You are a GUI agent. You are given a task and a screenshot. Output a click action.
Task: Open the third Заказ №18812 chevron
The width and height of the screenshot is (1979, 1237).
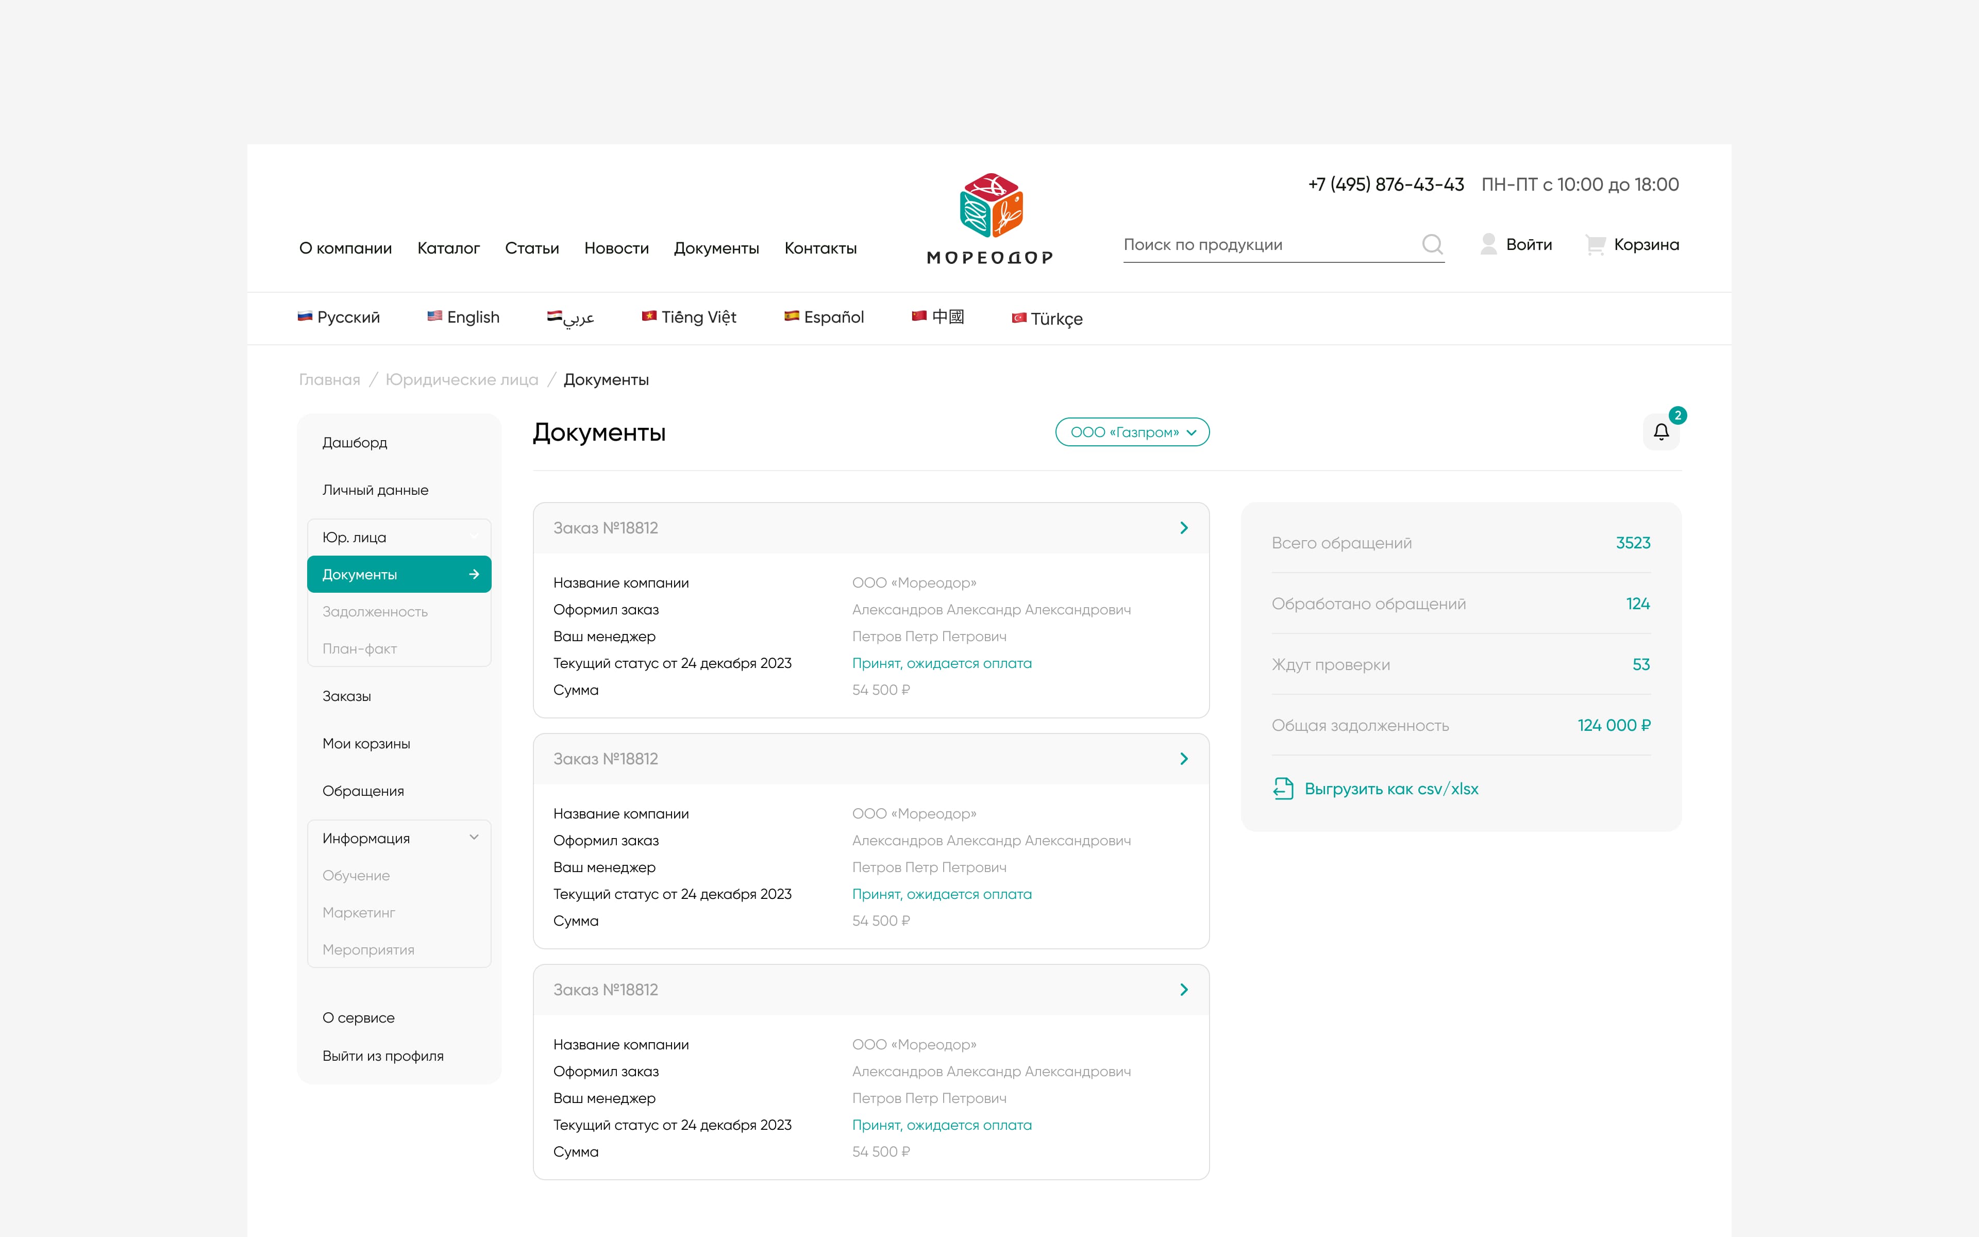coord(1183,990)
